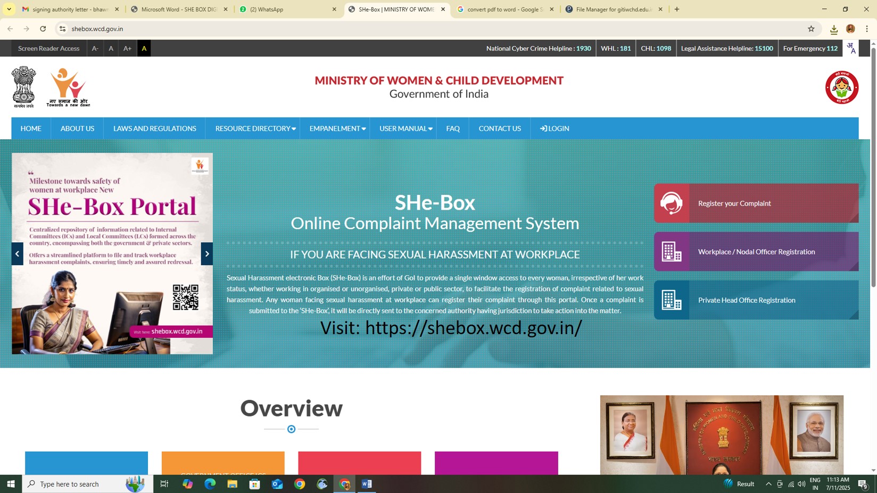Open the Copilot taskbar icon

click(187, 484)
